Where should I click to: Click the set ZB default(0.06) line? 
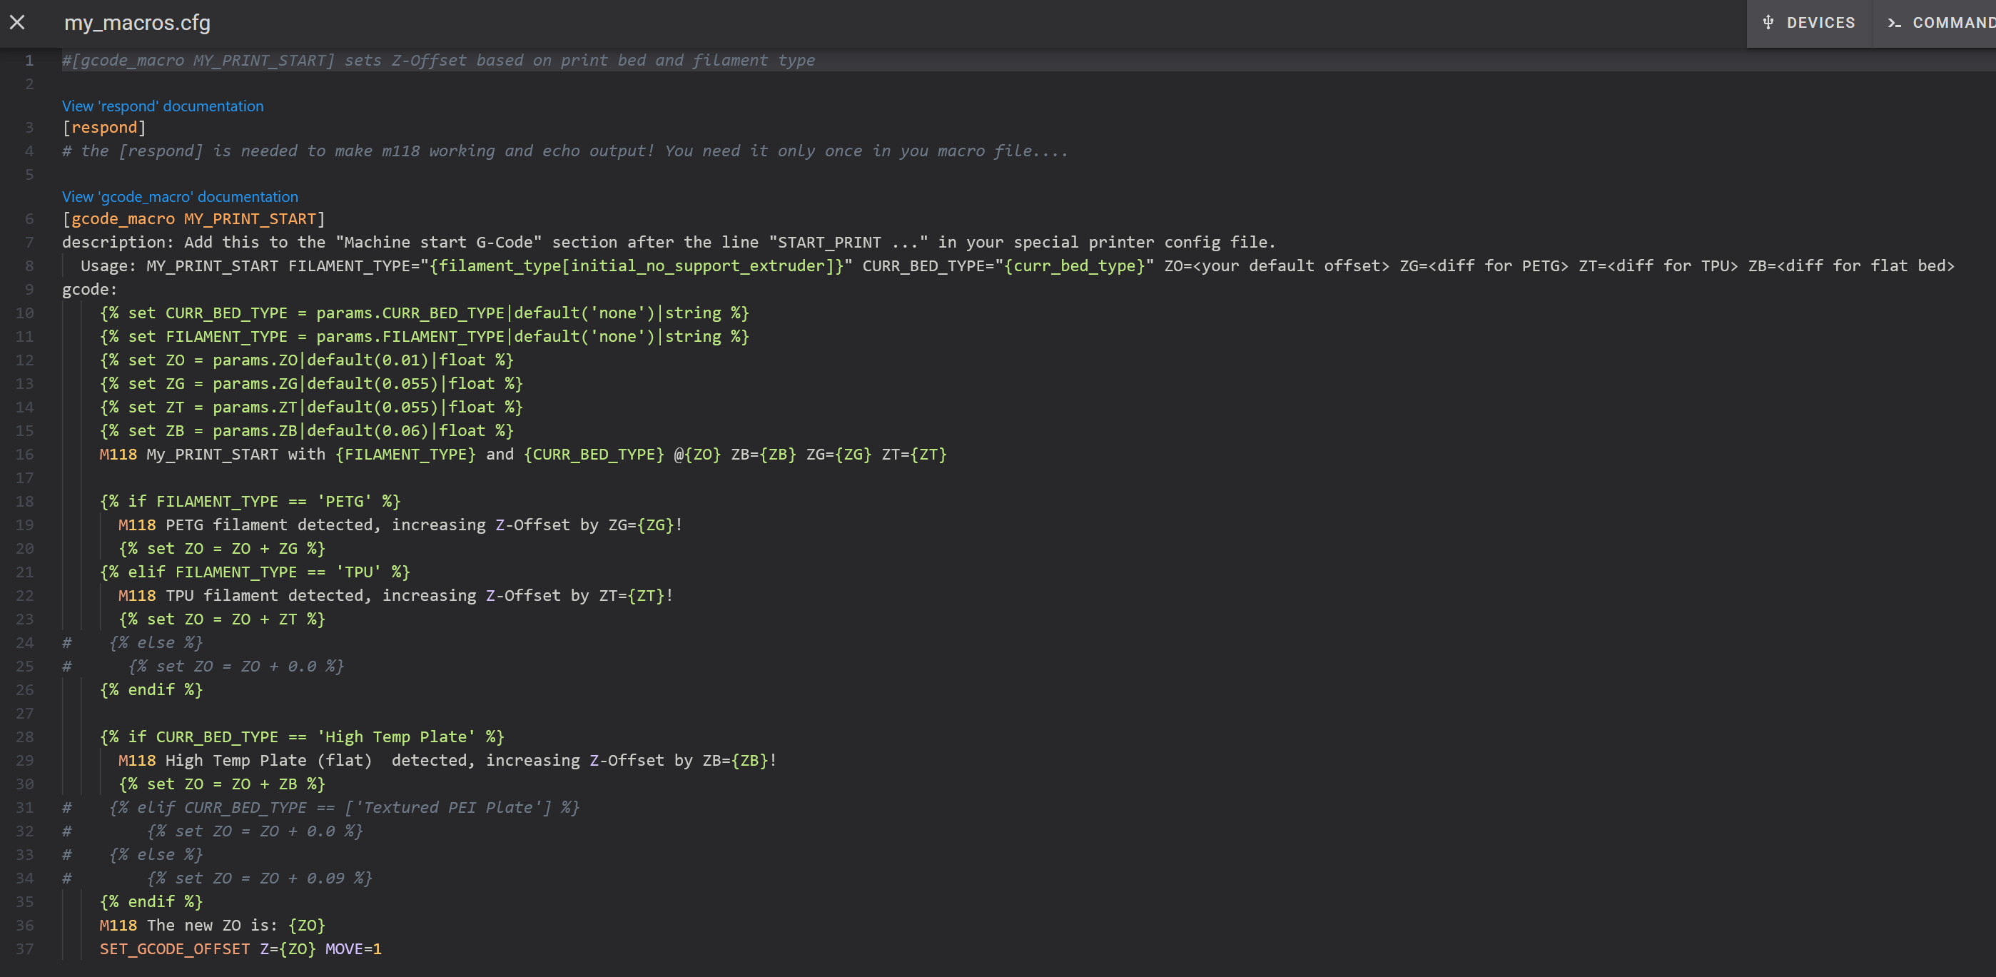(x=306, y=431)
